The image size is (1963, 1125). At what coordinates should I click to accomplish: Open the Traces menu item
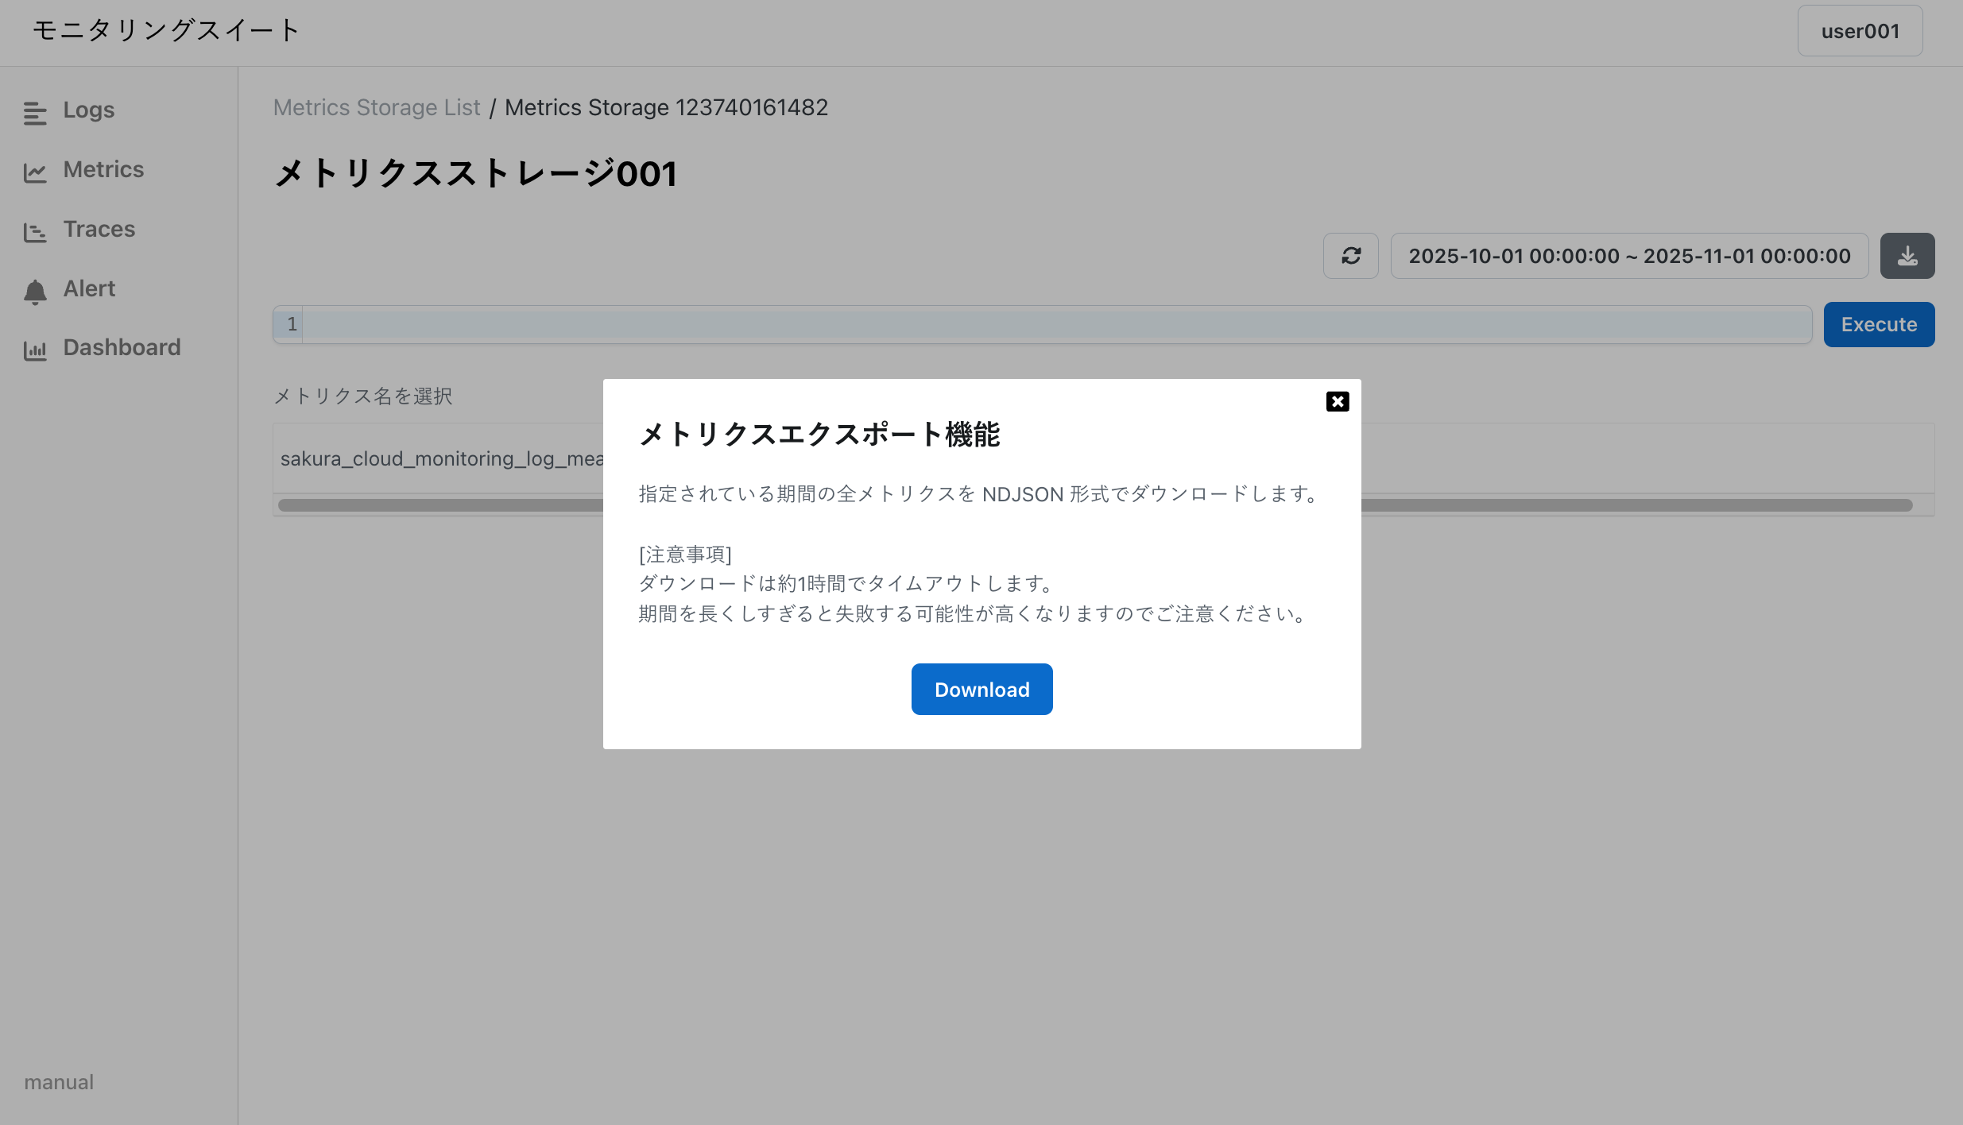[x=99, y=229]
